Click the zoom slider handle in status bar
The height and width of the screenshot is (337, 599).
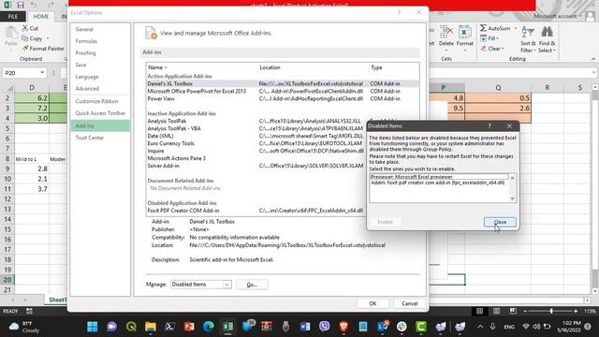pos(551,312)
